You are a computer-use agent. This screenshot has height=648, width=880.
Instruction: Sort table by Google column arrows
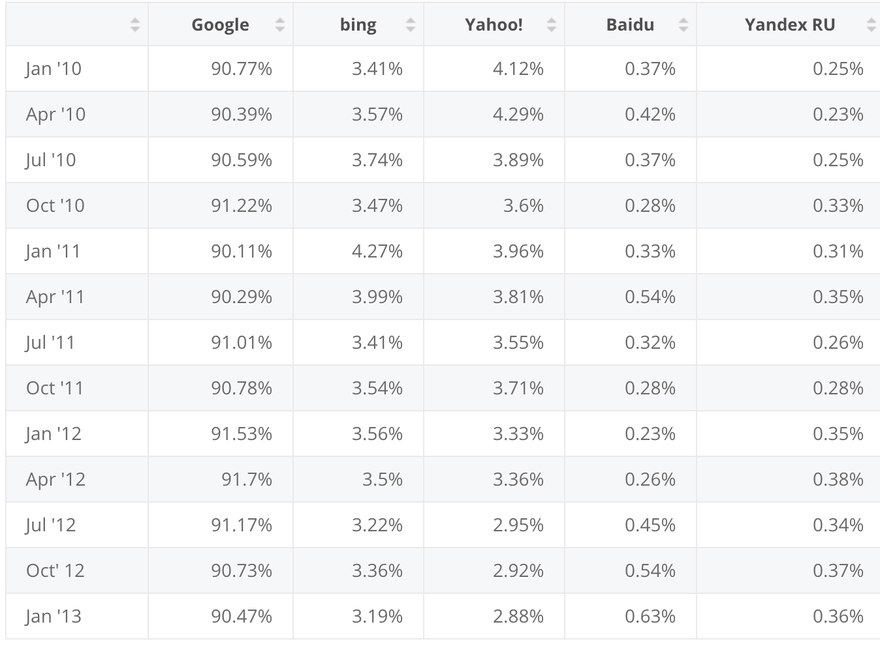pos(280,25)
